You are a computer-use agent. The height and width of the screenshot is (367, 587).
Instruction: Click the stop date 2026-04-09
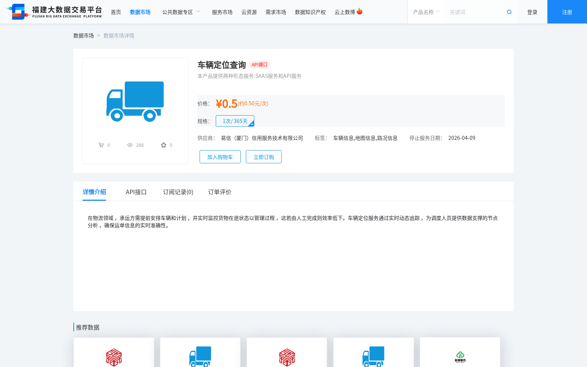tap(462, 138)
